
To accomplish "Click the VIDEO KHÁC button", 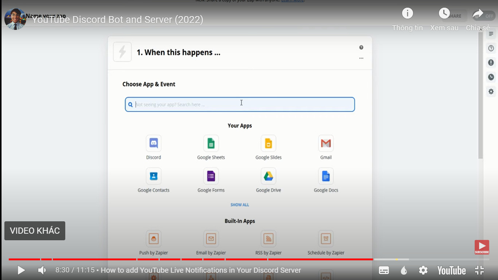I will 35,231.
